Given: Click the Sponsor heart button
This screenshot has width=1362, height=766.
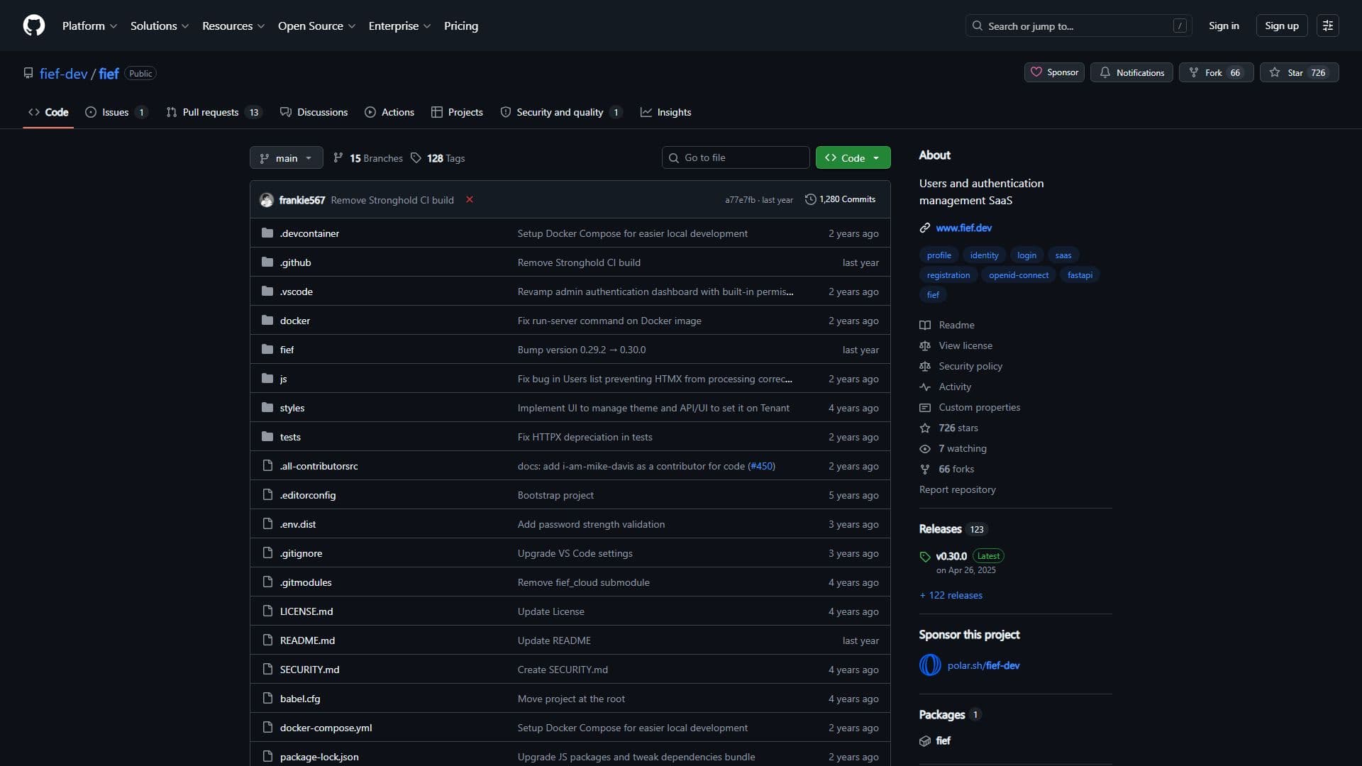Looking at the screenshot, I should [1054, 72].
